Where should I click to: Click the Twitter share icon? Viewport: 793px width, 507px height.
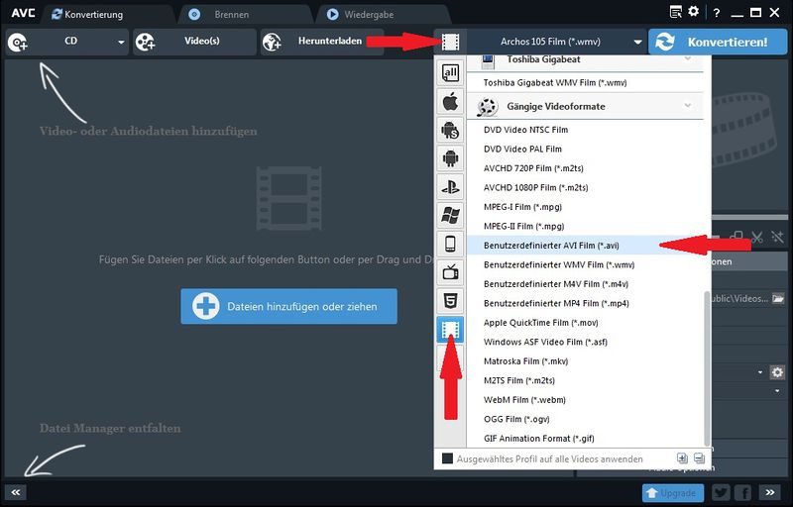(x=721, y=492)
